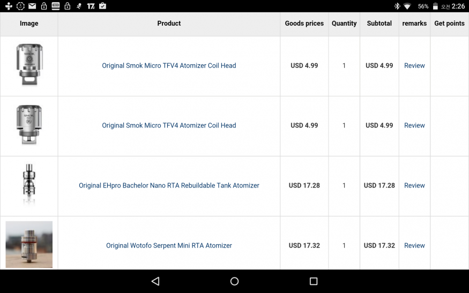Screen dimensions: 469x293
Task: Open the EHpro Bachelor Nano RTA product link
Action: 169,185
